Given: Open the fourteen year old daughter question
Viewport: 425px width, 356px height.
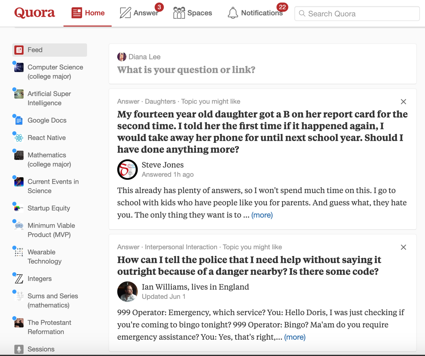Looking at the screenshot, I should (x=262, y=132).
